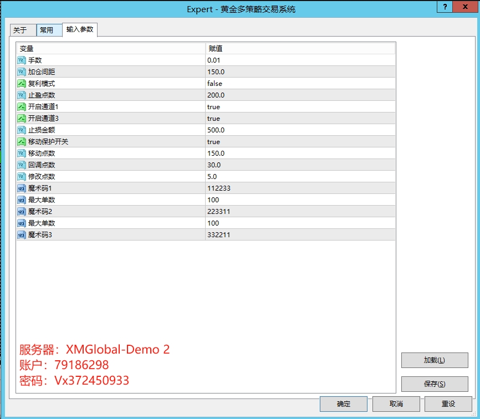Click the icon beside 魔术码3 row
Viewport: 480px width, 419px height.
(22, 234)
